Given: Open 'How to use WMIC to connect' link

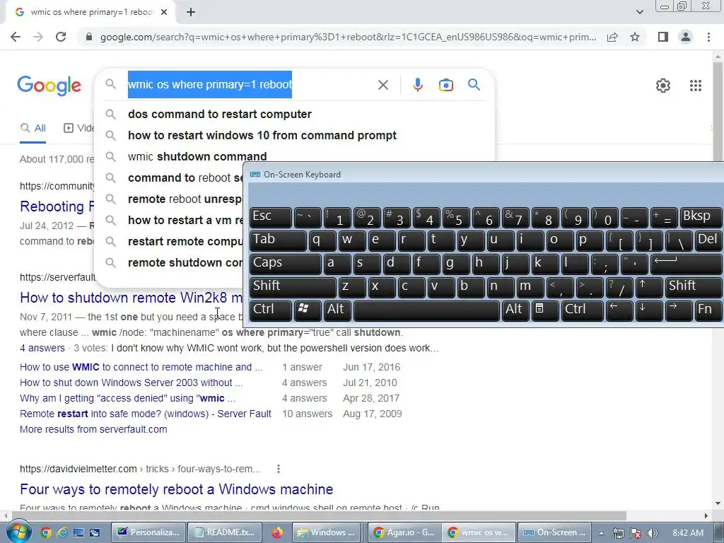Looking at the screenshot, I should click(x=141, y=367).
